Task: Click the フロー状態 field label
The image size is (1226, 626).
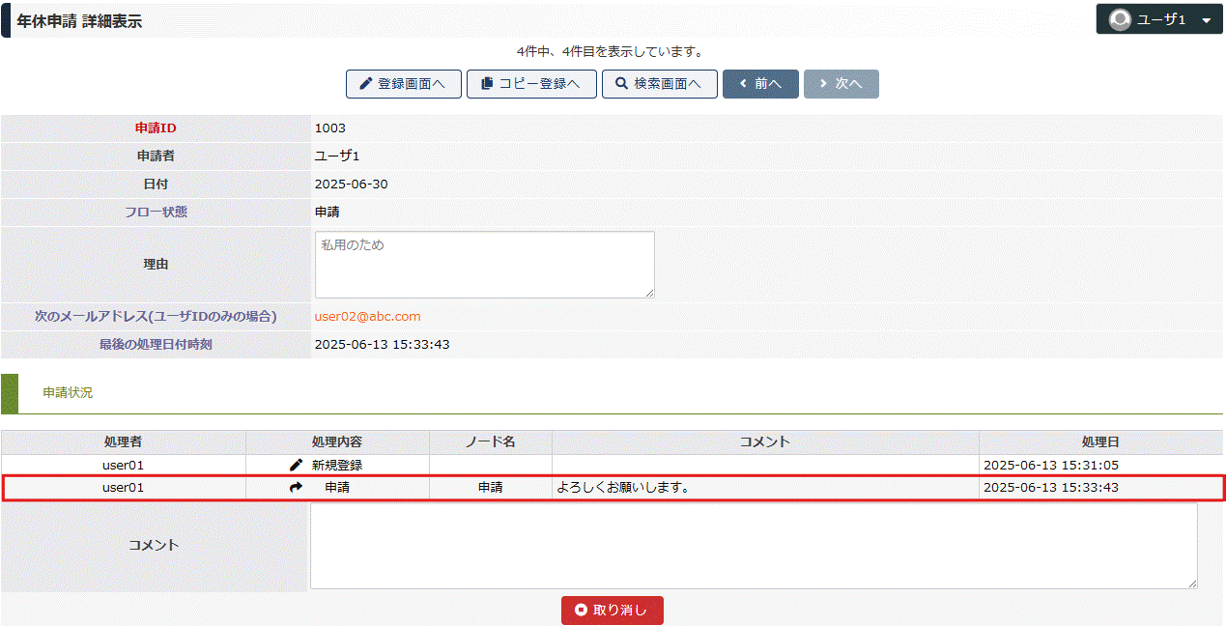Action: click(x=156, y=212)
